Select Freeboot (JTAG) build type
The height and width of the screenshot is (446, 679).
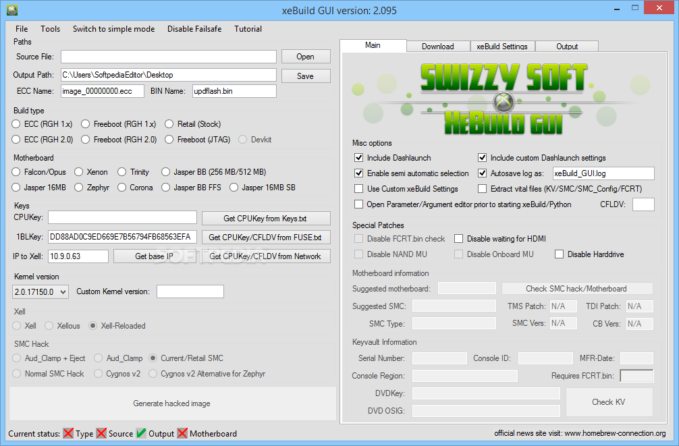point(198,140)
